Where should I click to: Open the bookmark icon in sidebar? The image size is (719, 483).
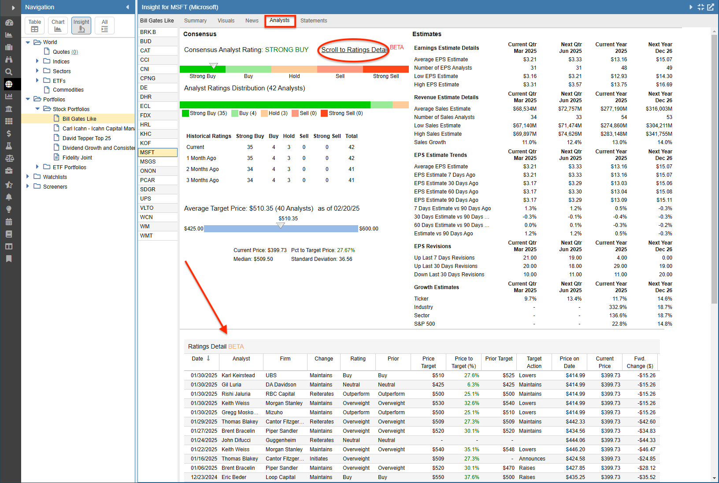(x=9, y=259)
